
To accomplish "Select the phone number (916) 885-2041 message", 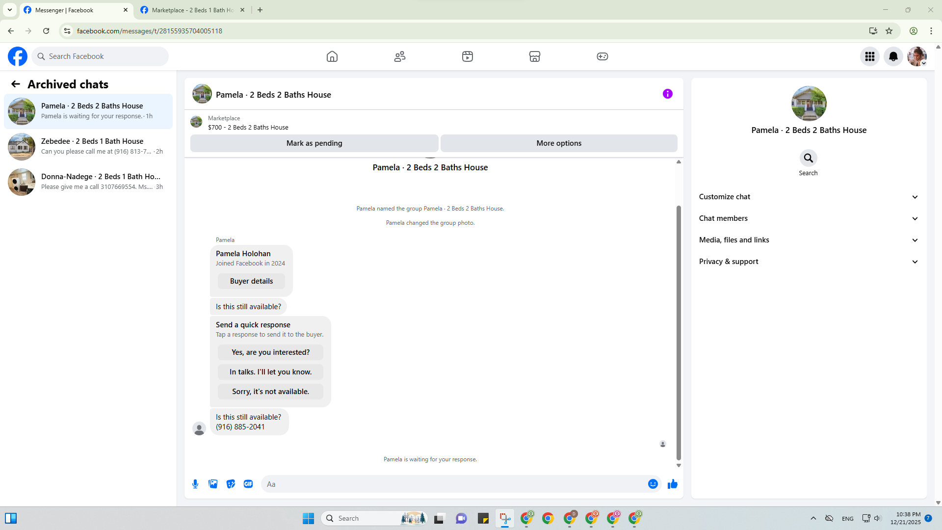I will pos(240,427).
